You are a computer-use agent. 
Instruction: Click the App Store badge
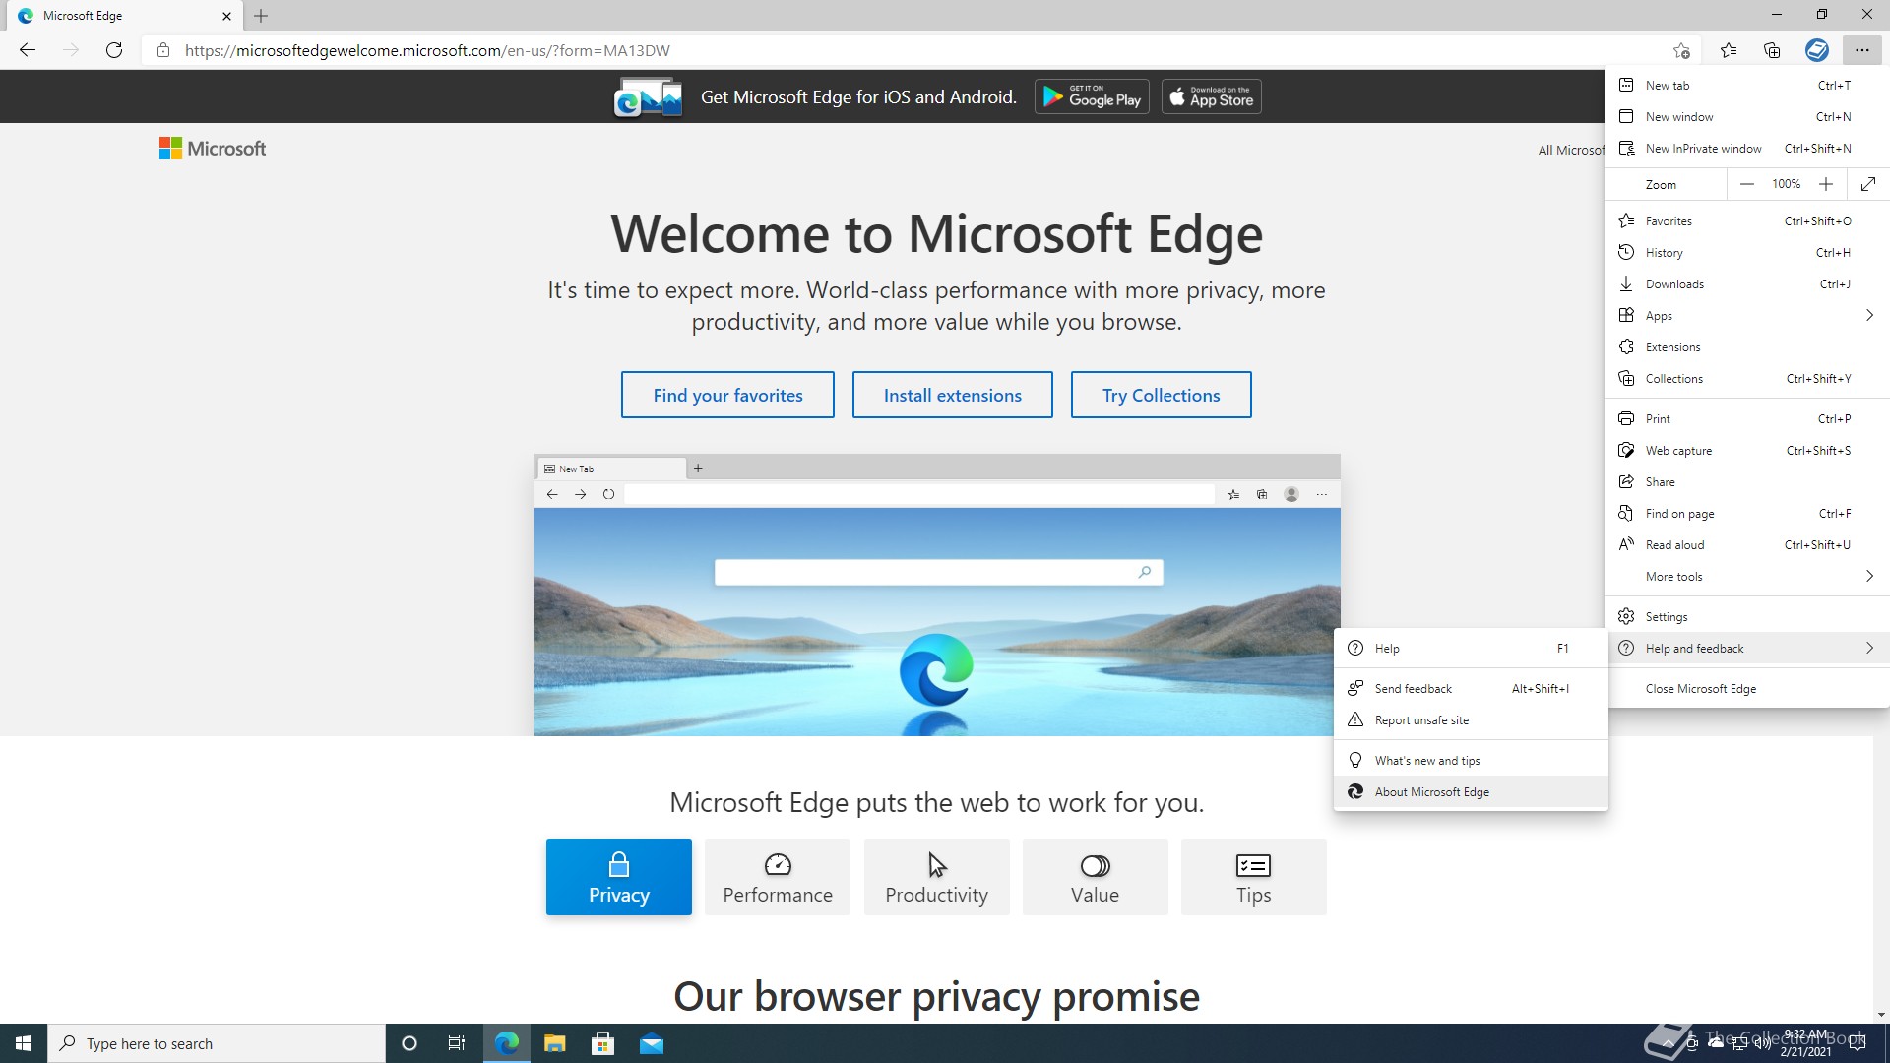[x=1211, y=96]
